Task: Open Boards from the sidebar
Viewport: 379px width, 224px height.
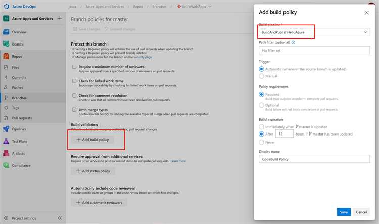Action: (x=17, y=44)
